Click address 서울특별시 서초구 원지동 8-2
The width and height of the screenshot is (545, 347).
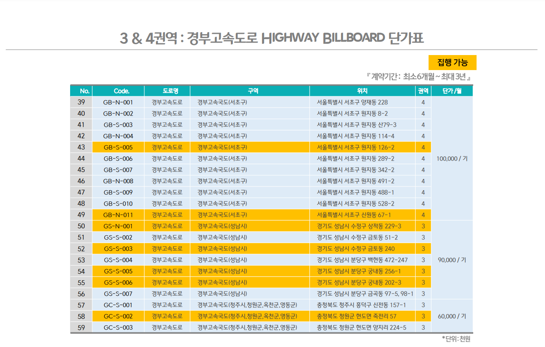pyautogui.click(x=353, y=113)
